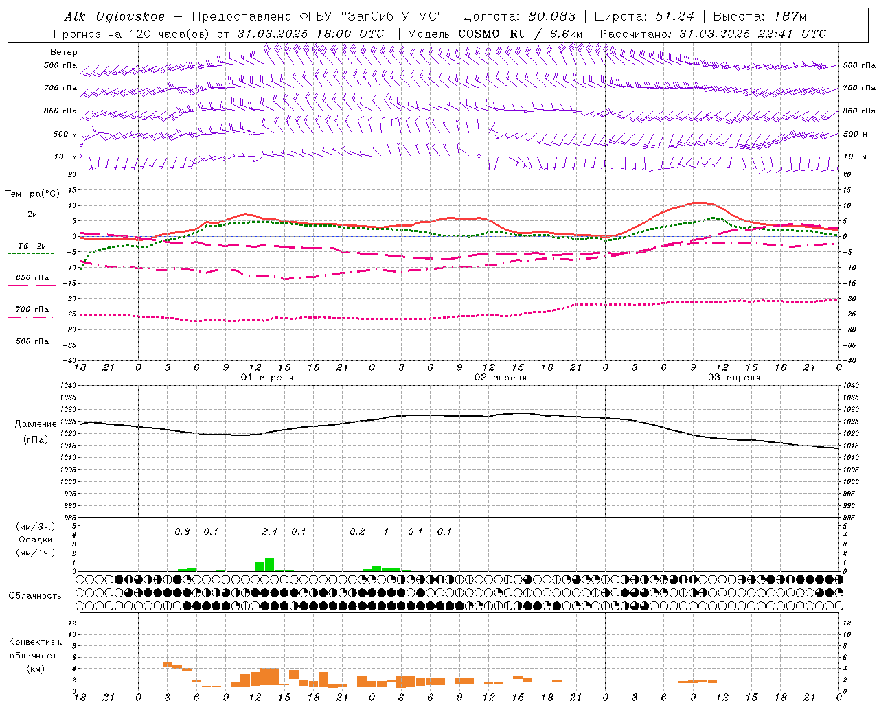Viewport: 879px width, 703px height.
Task: Click the Давление pressure panel label
Action: point(36,424)
